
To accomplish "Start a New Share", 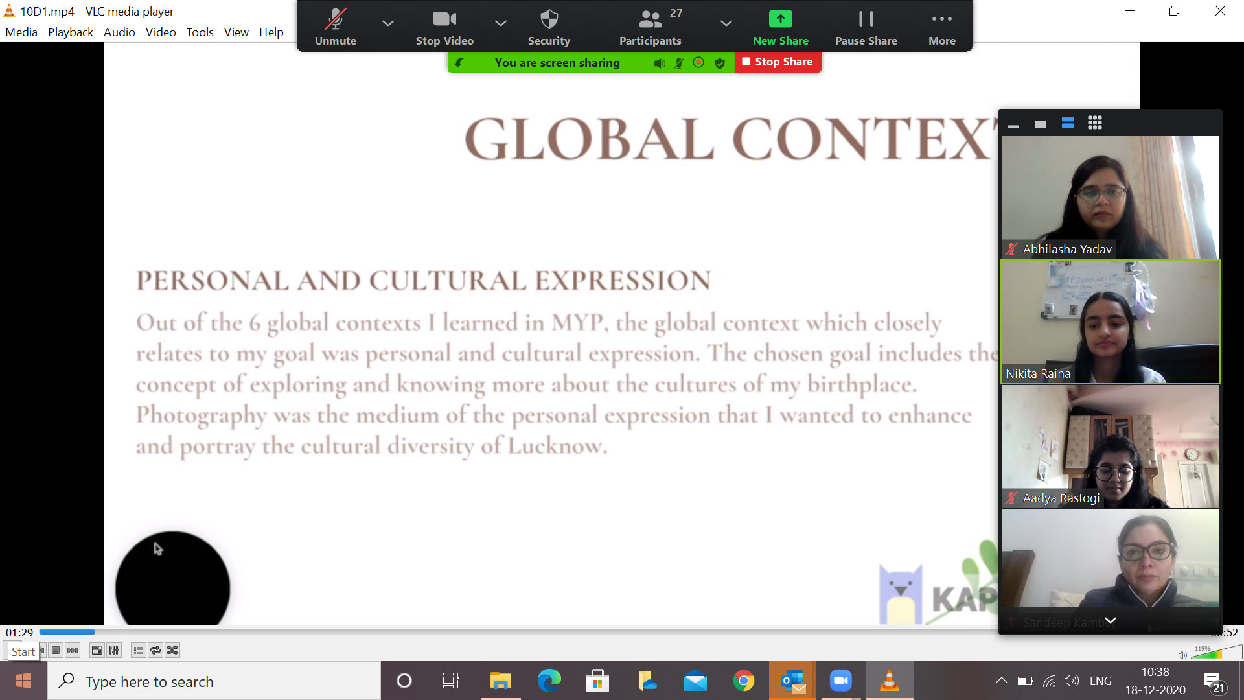I will (780, 27).
